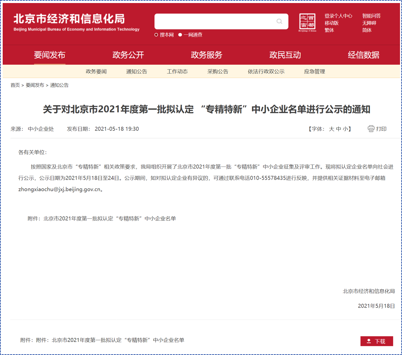Set font size to 大
The image size is (402, 355).
332,129
